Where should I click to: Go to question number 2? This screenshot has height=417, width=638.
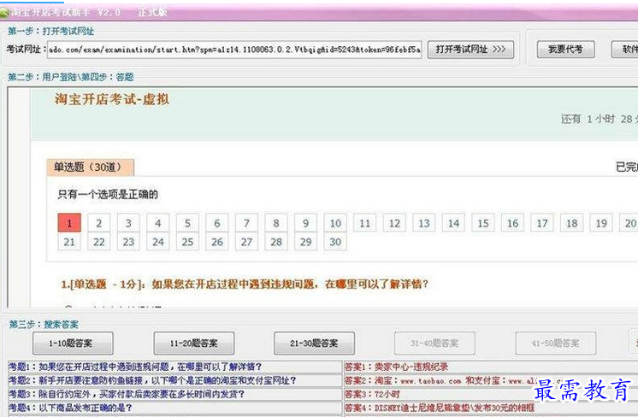tap(99, 223)
